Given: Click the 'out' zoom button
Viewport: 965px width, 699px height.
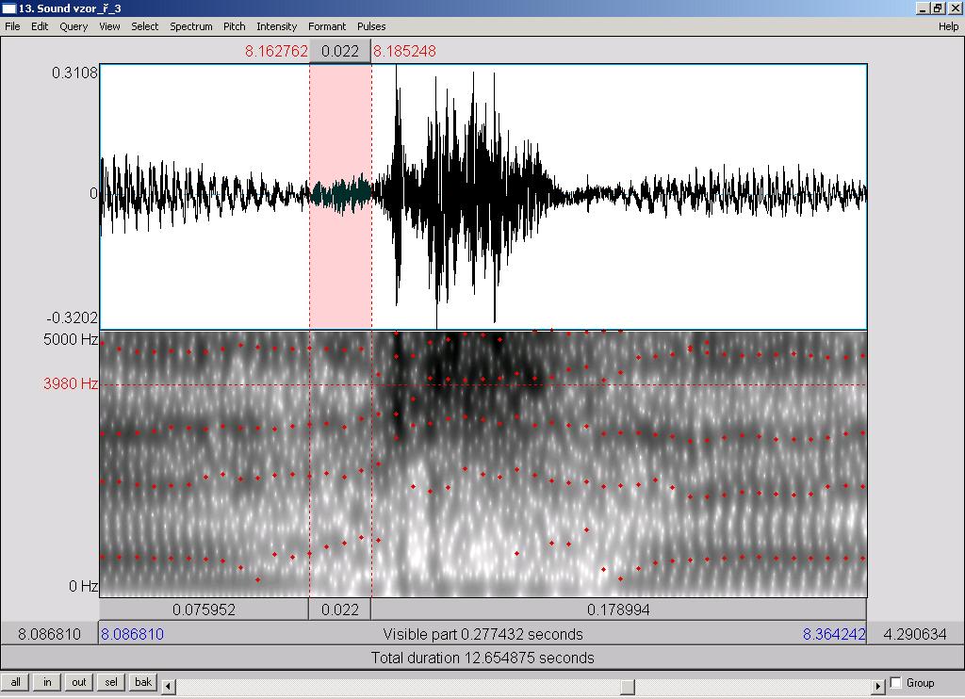Looking at the screenshot, I should click(x=79, y=682).
